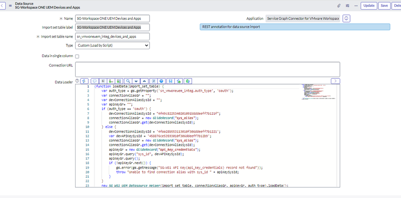Open the Type dropdown
The image size is (401, 198).
[x=112, y=45]
